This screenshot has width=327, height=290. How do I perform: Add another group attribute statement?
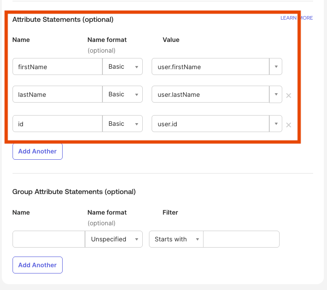click(38, 265)
